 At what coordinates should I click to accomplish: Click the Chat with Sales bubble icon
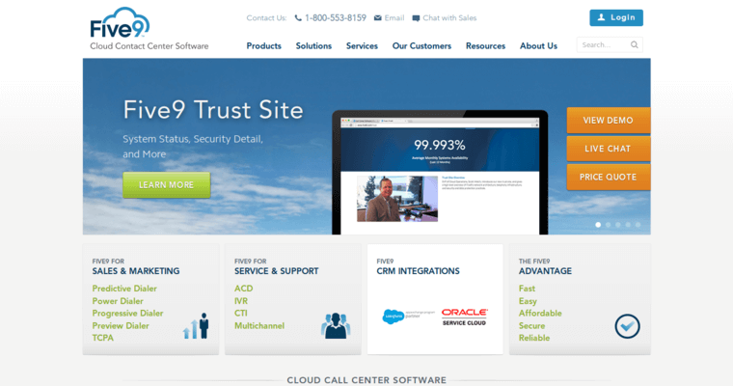coord(416,18)
